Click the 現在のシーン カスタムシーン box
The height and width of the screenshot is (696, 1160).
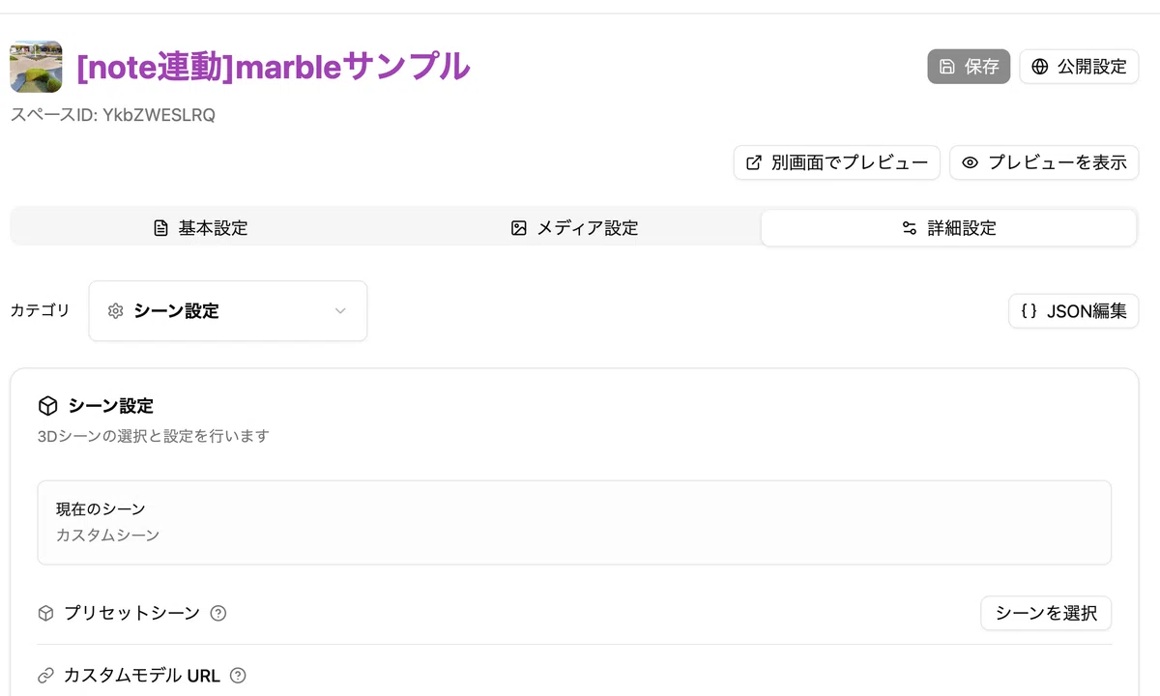[x=574, y=522]
